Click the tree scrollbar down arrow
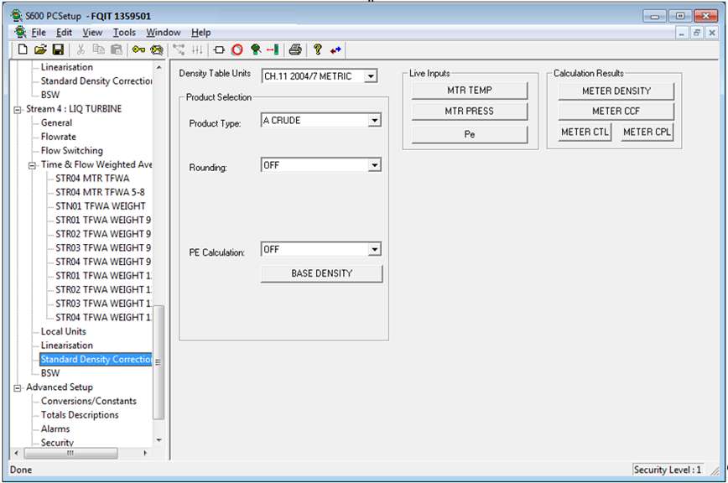The width and height of the screenshot is (728, 483). (159, 440)
